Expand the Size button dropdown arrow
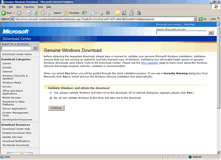 click(112, 13)
